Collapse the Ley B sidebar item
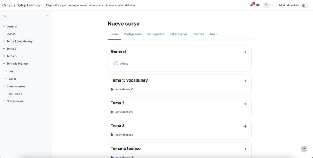Viewport: 313px width, 158px height. (6, 79)
